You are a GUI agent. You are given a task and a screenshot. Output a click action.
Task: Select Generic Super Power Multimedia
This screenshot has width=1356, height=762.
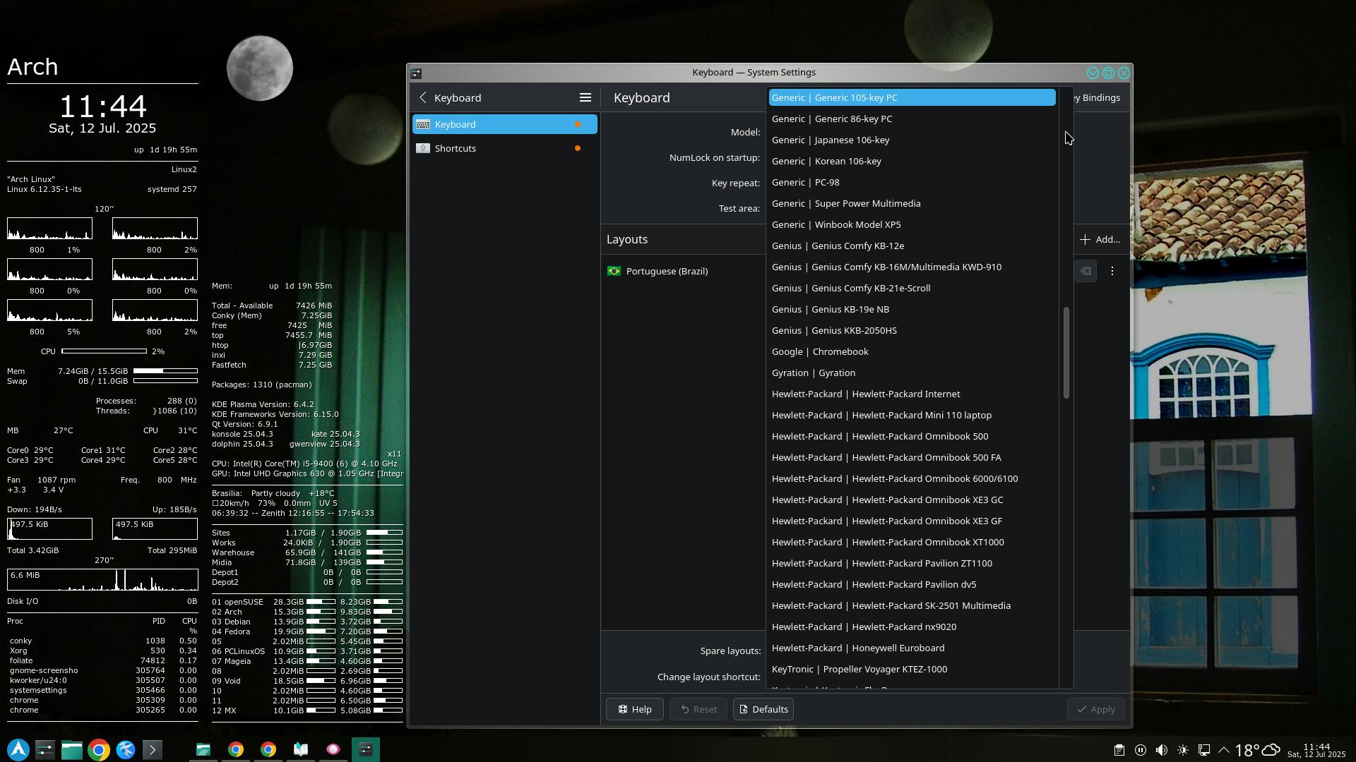[912, 203]
